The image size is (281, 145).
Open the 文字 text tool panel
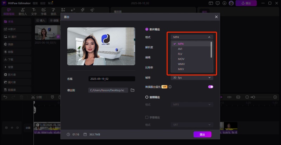pos(34,12)
